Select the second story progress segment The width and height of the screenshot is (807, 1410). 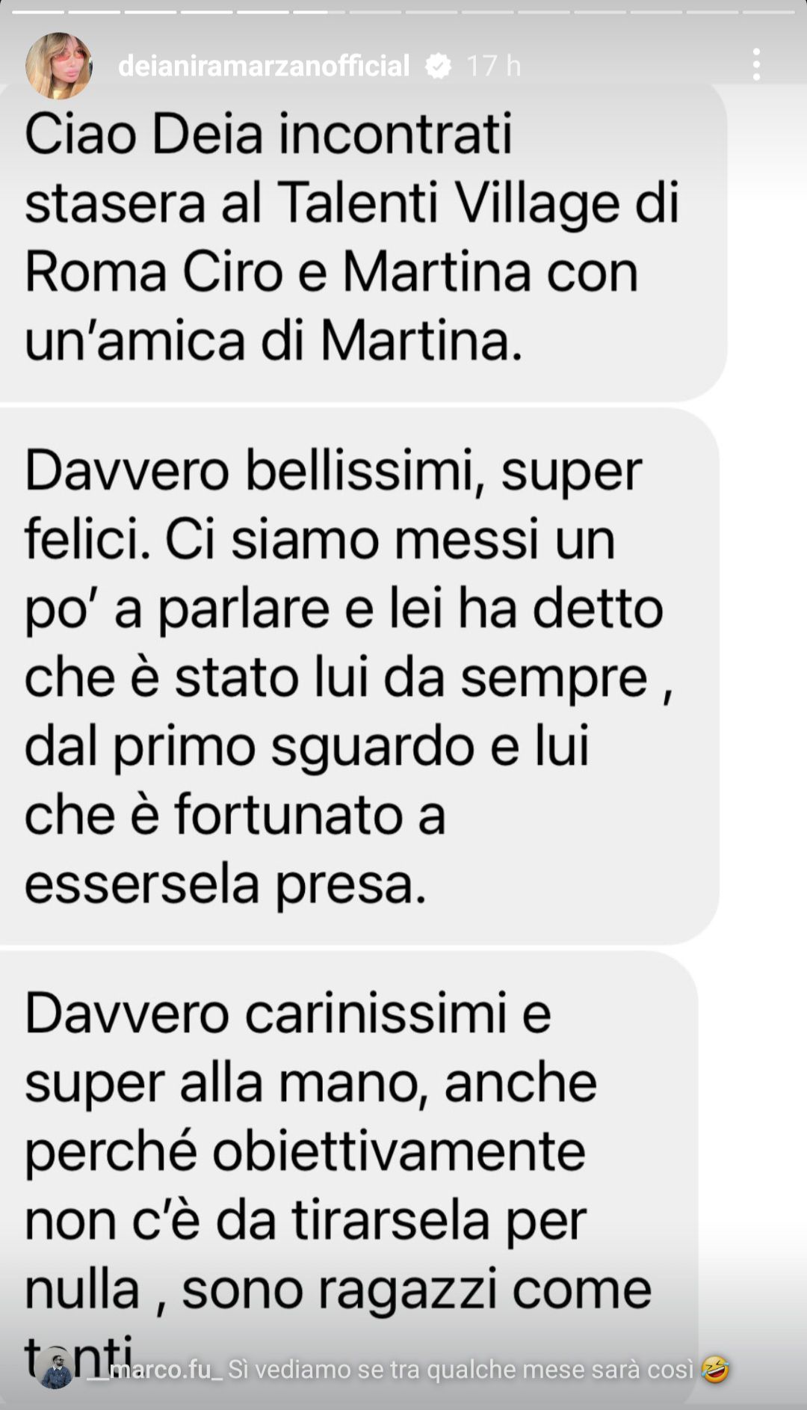94,12
